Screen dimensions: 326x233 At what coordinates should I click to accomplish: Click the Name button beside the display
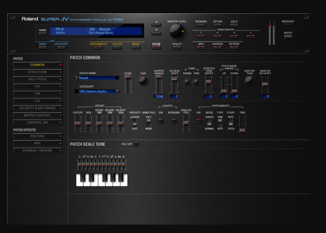[43, 33]
